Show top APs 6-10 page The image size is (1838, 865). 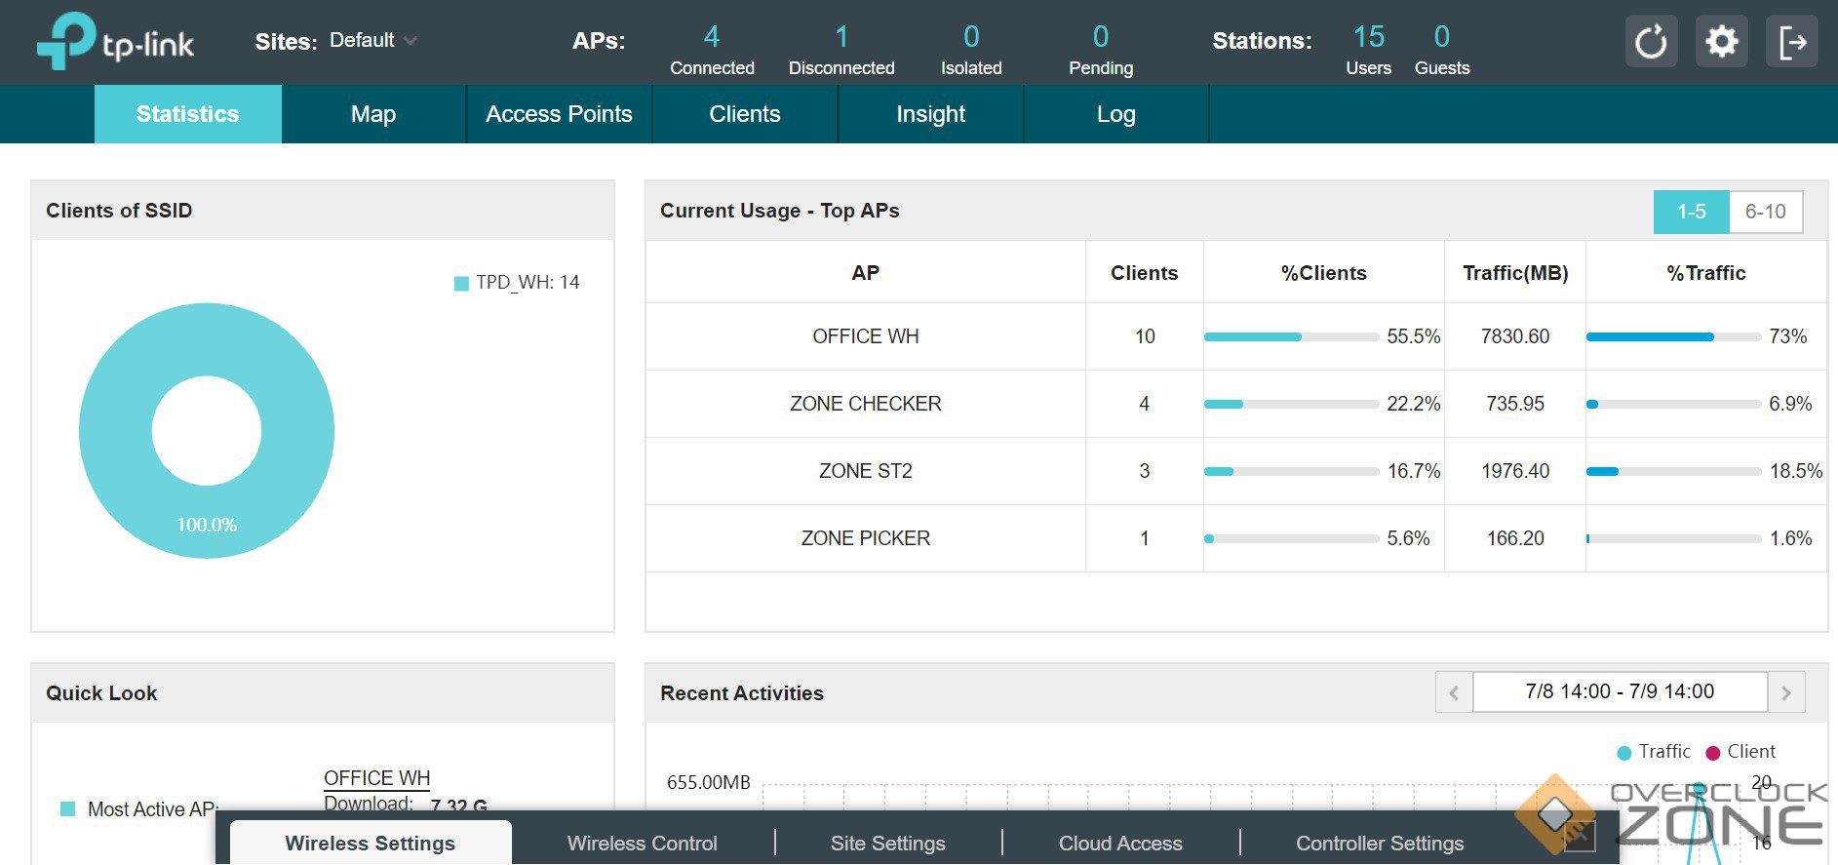(x=1765, y=212)
